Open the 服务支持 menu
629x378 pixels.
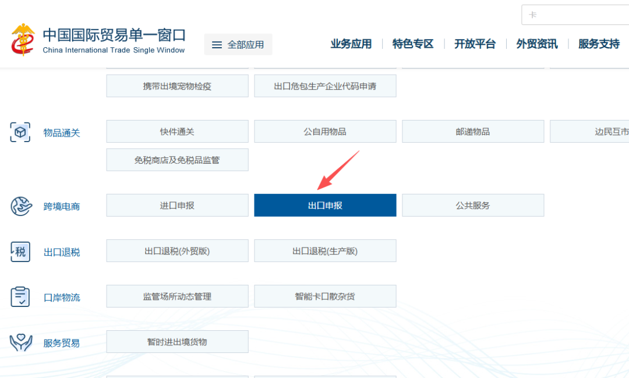[598, 44]
